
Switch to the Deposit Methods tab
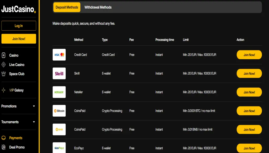[67, 7]
